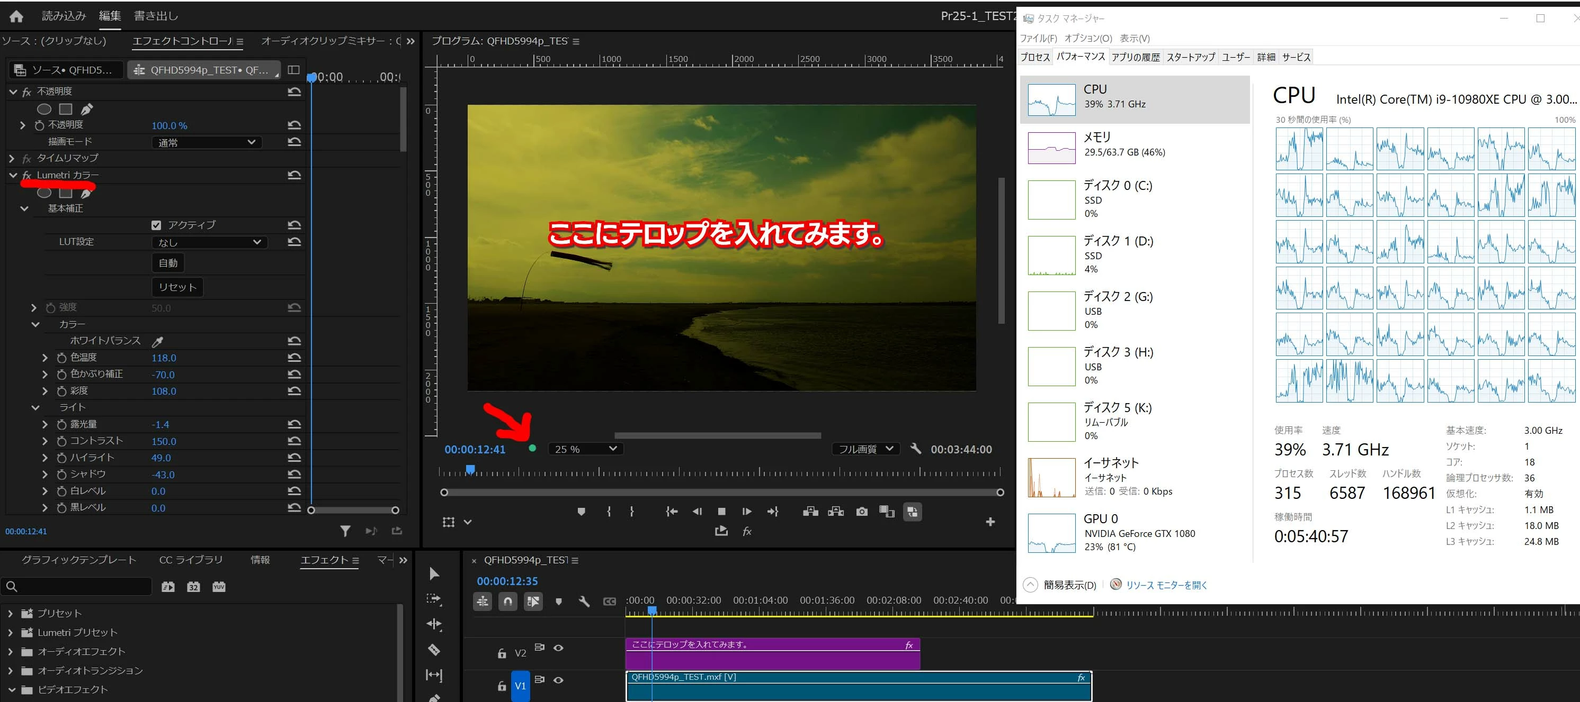Click the Add Marker icon below the monitor
Image resolution: width=1580 pixels, height=702 pixels.
coord(582,512)
